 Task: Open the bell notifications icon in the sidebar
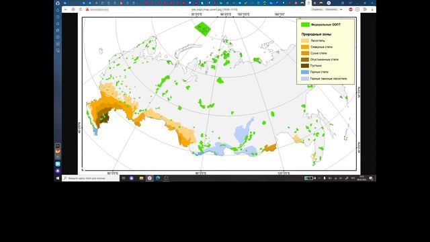58,10
